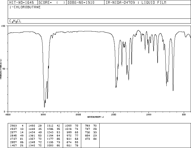
Task: Select peak value 1177 in the table
Action: point(50,139)
